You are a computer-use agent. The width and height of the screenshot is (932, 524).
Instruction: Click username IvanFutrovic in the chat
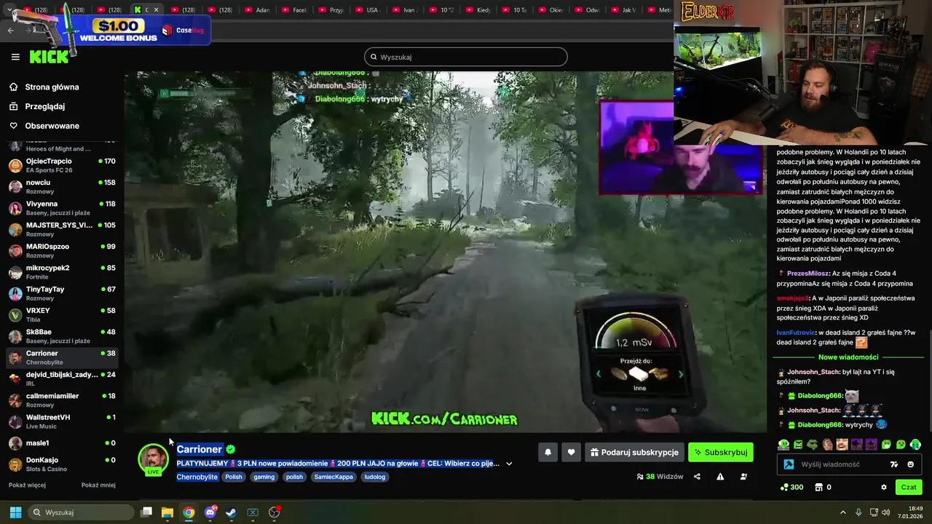click(x=796, y=333)
